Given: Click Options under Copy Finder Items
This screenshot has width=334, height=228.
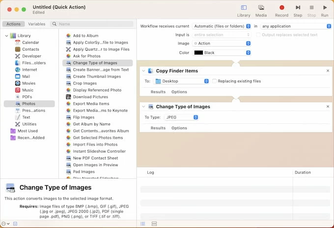Looking at the screenshot, I should (x=179, y=92).
